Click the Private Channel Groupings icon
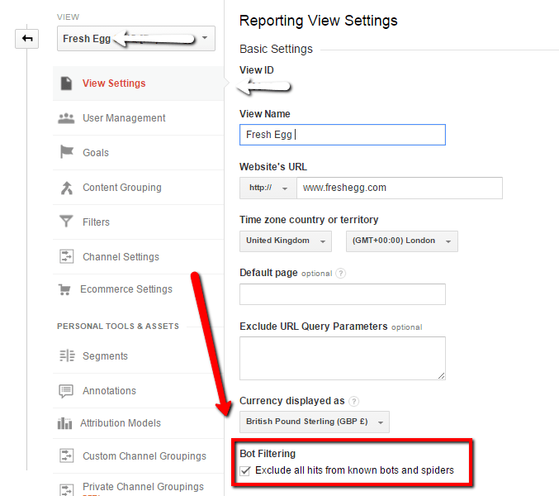This screenshot has height=496, width=559. [x=66, y=489]
